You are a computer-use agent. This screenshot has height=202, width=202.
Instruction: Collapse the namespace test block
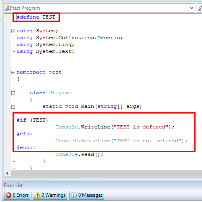[x=13, y=73]
